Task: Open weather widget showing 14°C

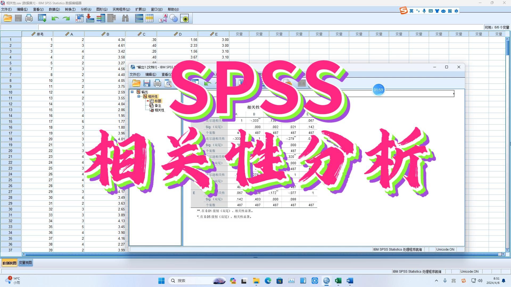Action: point(13,281)
